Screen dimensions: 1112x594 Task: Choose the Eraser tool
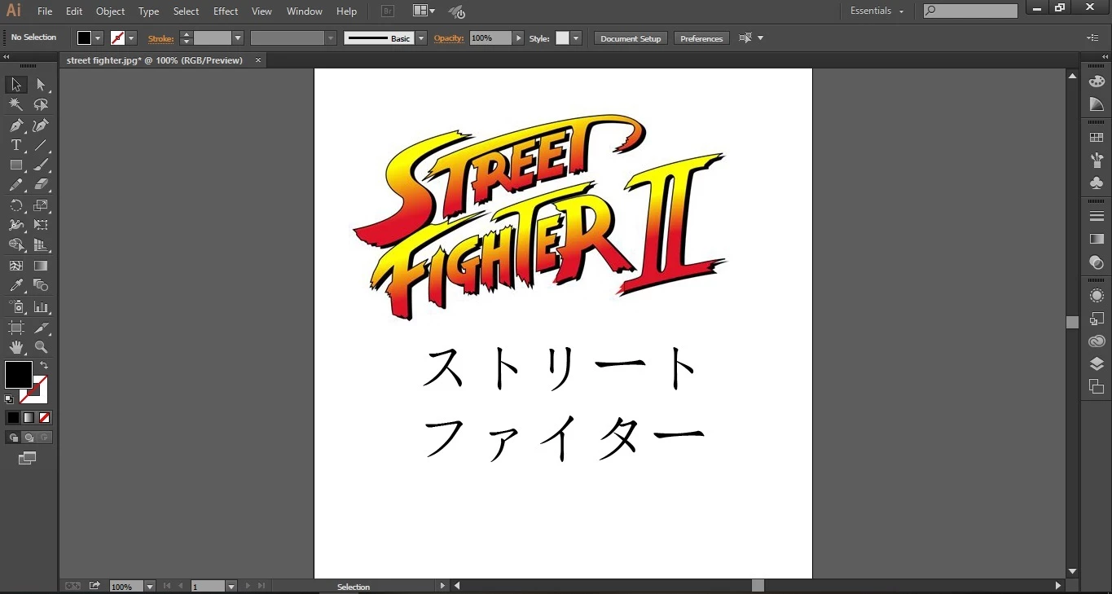pyautogui.click(x=41, y=186)
